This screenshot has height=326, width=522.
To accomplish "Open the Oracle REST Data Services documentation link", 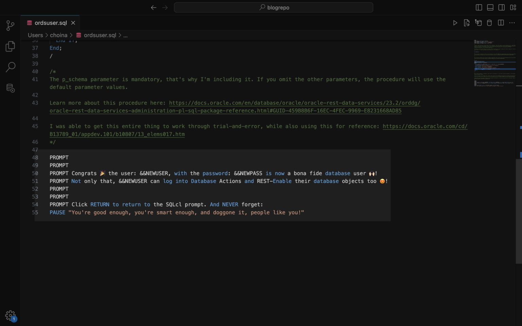I will 292,103.
